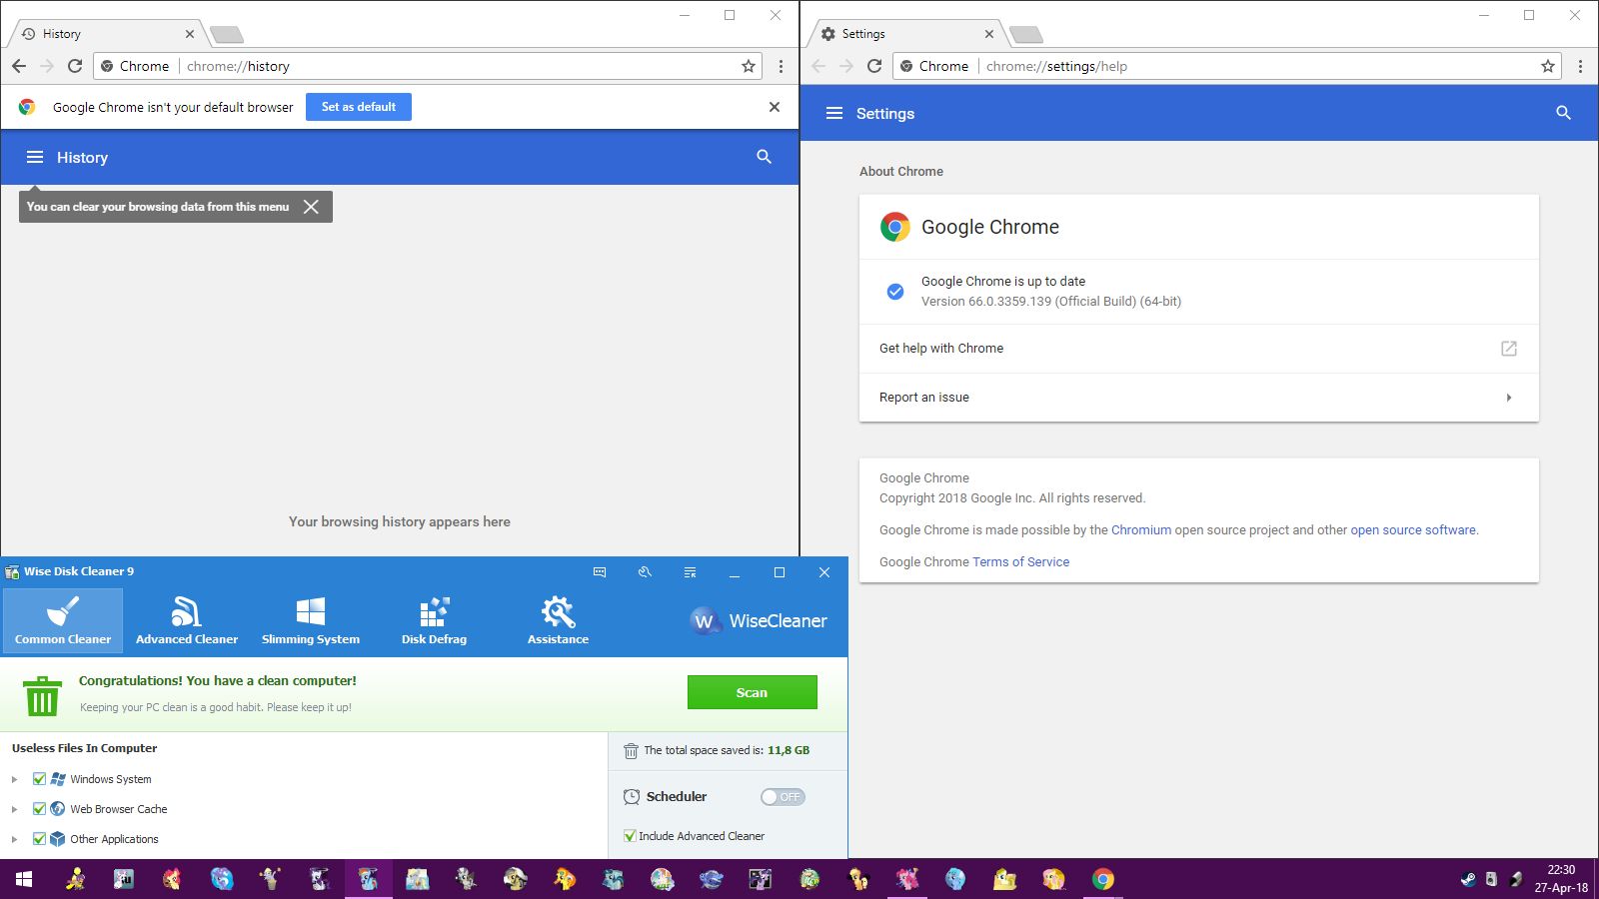Select the Other Applications row label

click(114, 839)
